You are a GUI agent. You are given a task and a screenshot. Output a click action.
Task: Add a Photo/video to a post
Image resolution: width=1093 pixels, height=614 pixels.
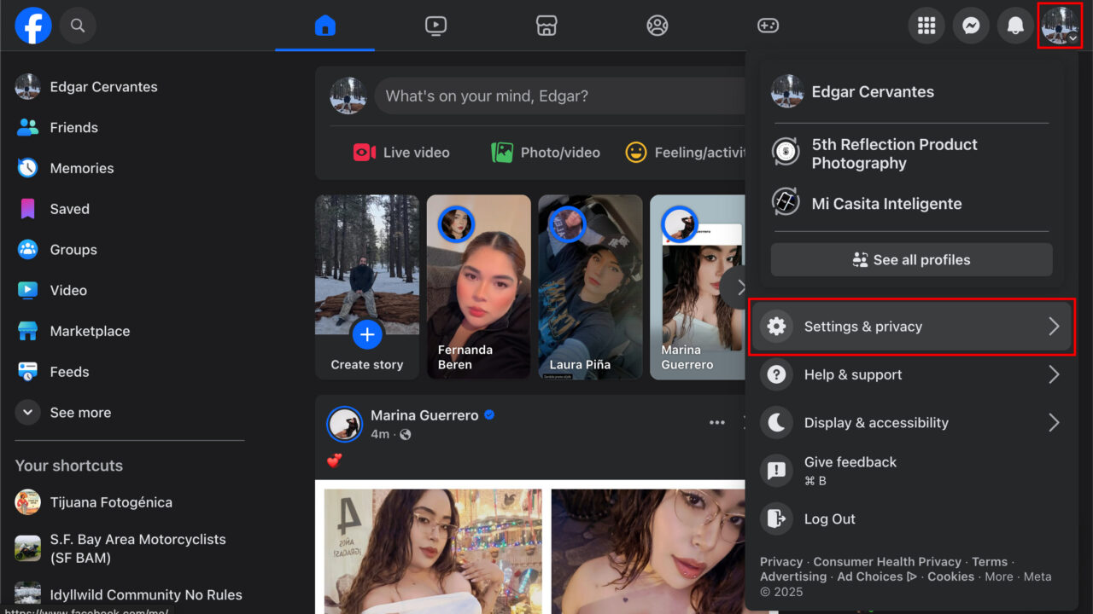(x=545, y=152)
